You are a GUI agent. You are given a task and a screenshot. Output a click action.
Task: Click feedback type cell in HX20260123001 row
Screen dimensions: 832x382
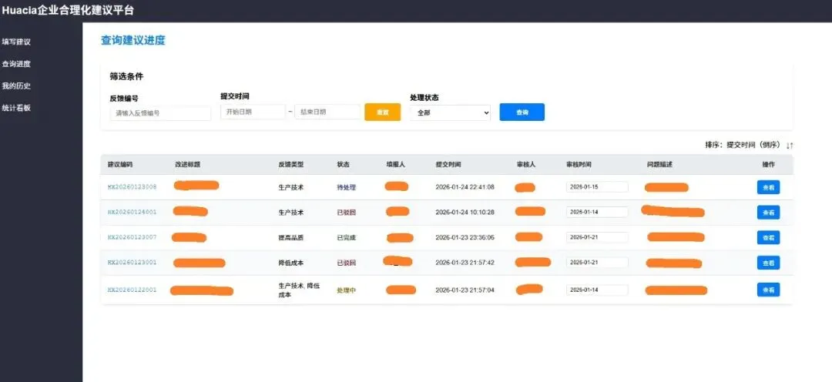coord(290,263)
